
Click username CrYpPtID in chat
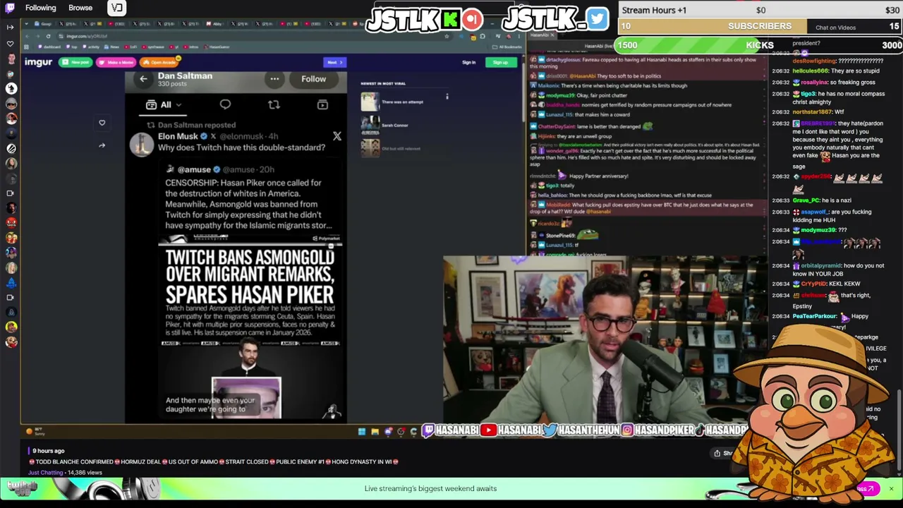click(814, 284)
